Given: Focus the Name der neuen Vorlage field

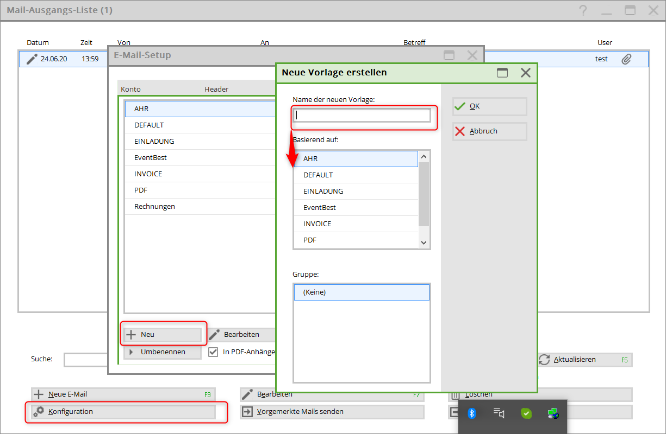Looking at the screenshot, I should tap(362, 115).
